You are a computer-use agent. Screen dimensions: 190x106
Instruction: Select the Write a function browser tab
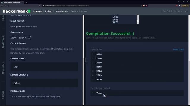(12, 2)
